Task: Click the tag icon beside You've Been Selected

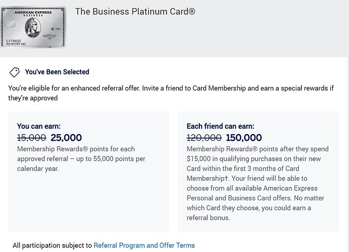Action: 14,72
